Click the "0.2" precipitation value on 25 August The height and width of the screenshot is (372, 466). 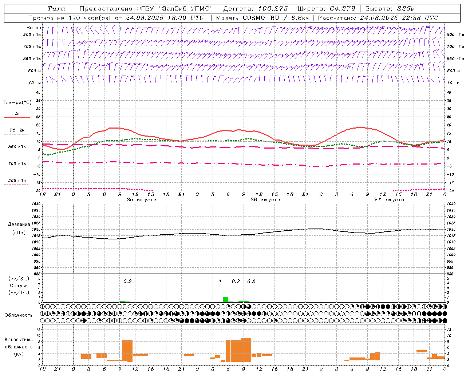point(127,282)
